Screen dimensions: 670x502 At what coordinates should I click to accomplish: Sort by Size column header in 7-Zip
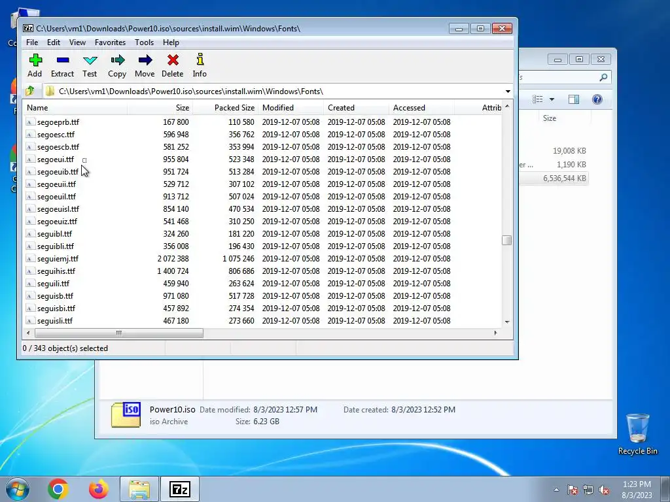(160, 108)
